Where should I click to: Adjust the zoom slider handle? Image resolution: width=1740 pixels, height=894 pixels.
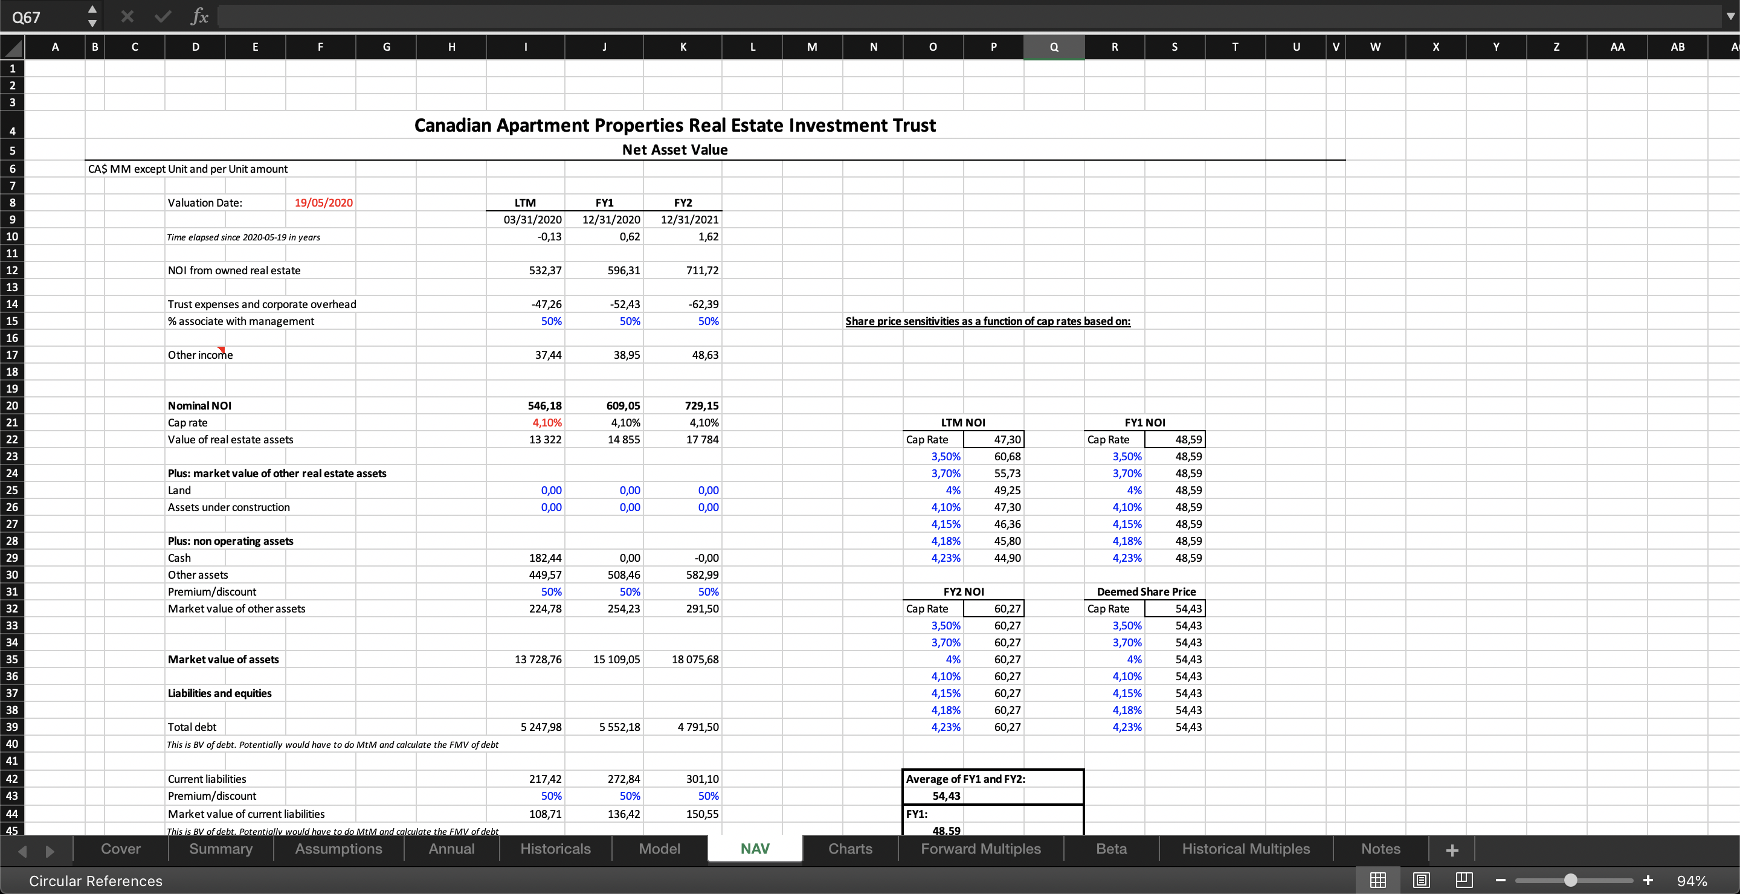(x=1570, y=880)
